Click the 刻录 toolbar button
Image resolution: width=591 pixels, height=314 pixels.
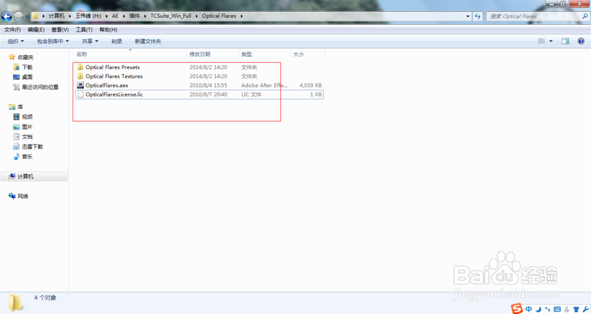(117, 41)
